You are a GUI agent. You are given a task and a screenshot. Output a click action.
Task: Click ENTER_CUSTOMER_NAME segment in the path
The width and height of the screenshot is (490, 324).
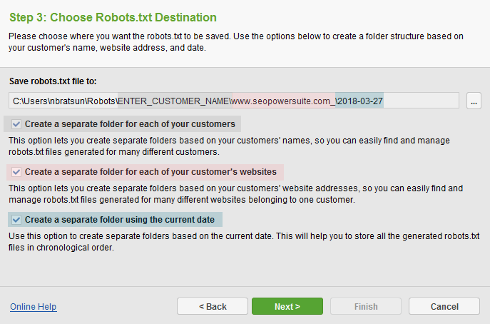tap(174, 101)
